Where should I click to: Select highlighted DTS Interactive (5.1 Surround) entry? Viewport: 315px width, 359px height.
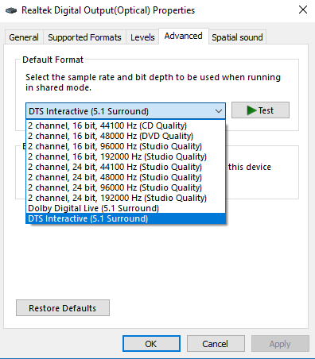click(126, 218)
